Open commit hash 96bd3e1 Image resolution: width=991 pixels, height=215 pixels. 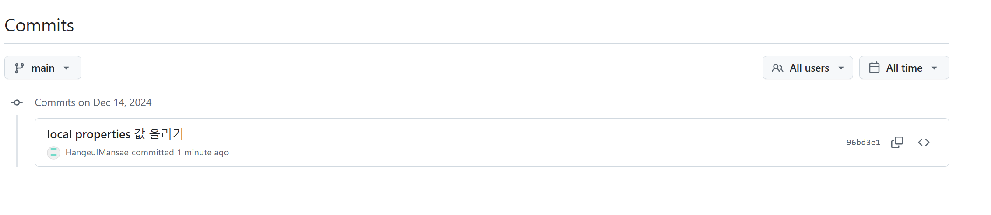click(863, 143)
